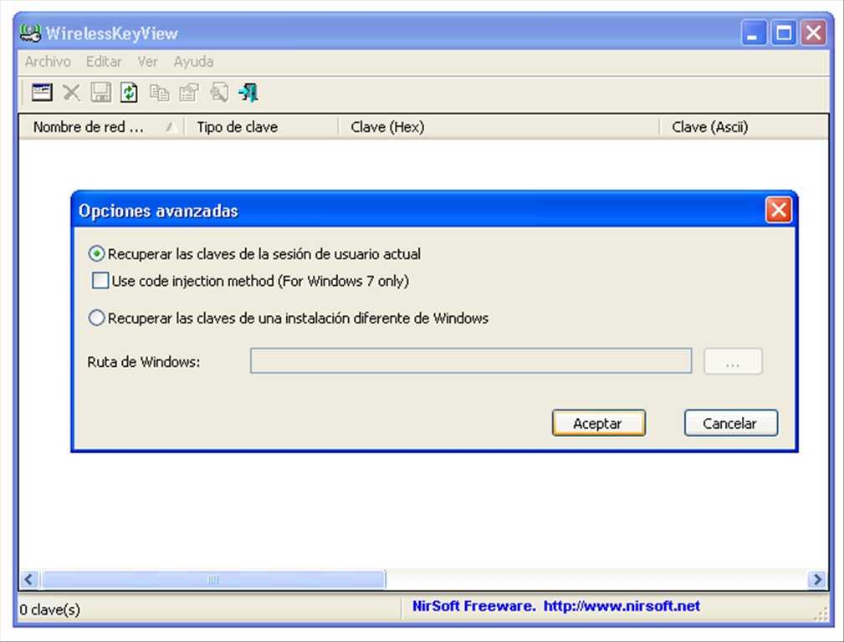Click the horizontal scrollbar thumb

[x=213, y=579]
